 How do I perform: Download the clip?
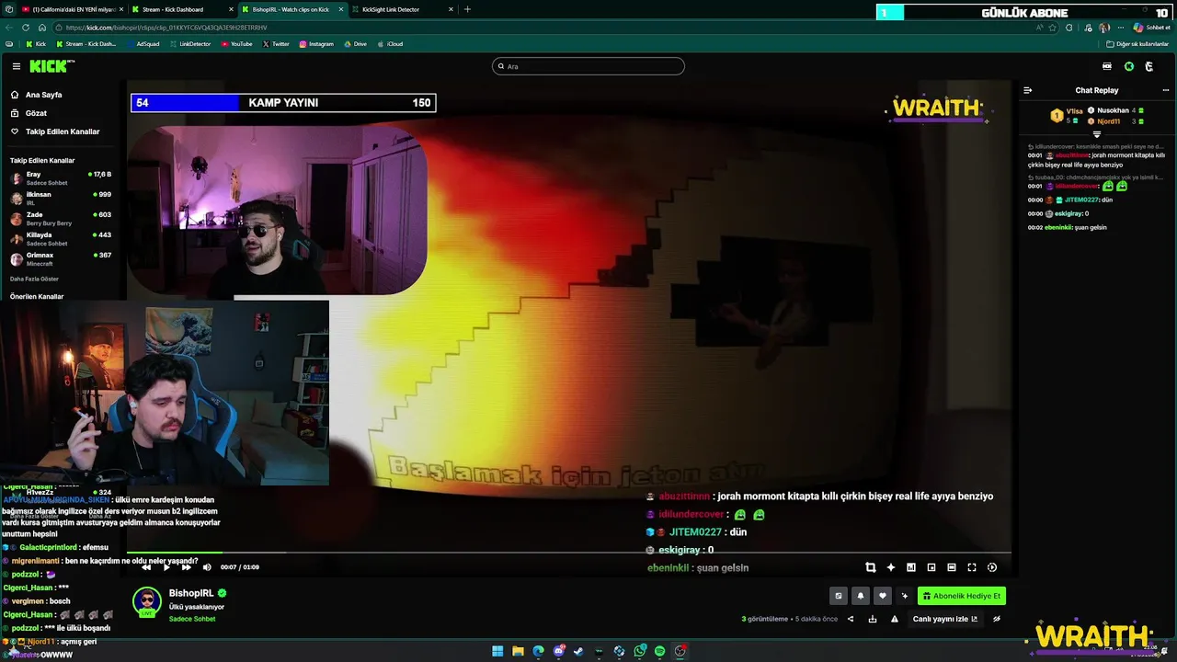(872, 619)
